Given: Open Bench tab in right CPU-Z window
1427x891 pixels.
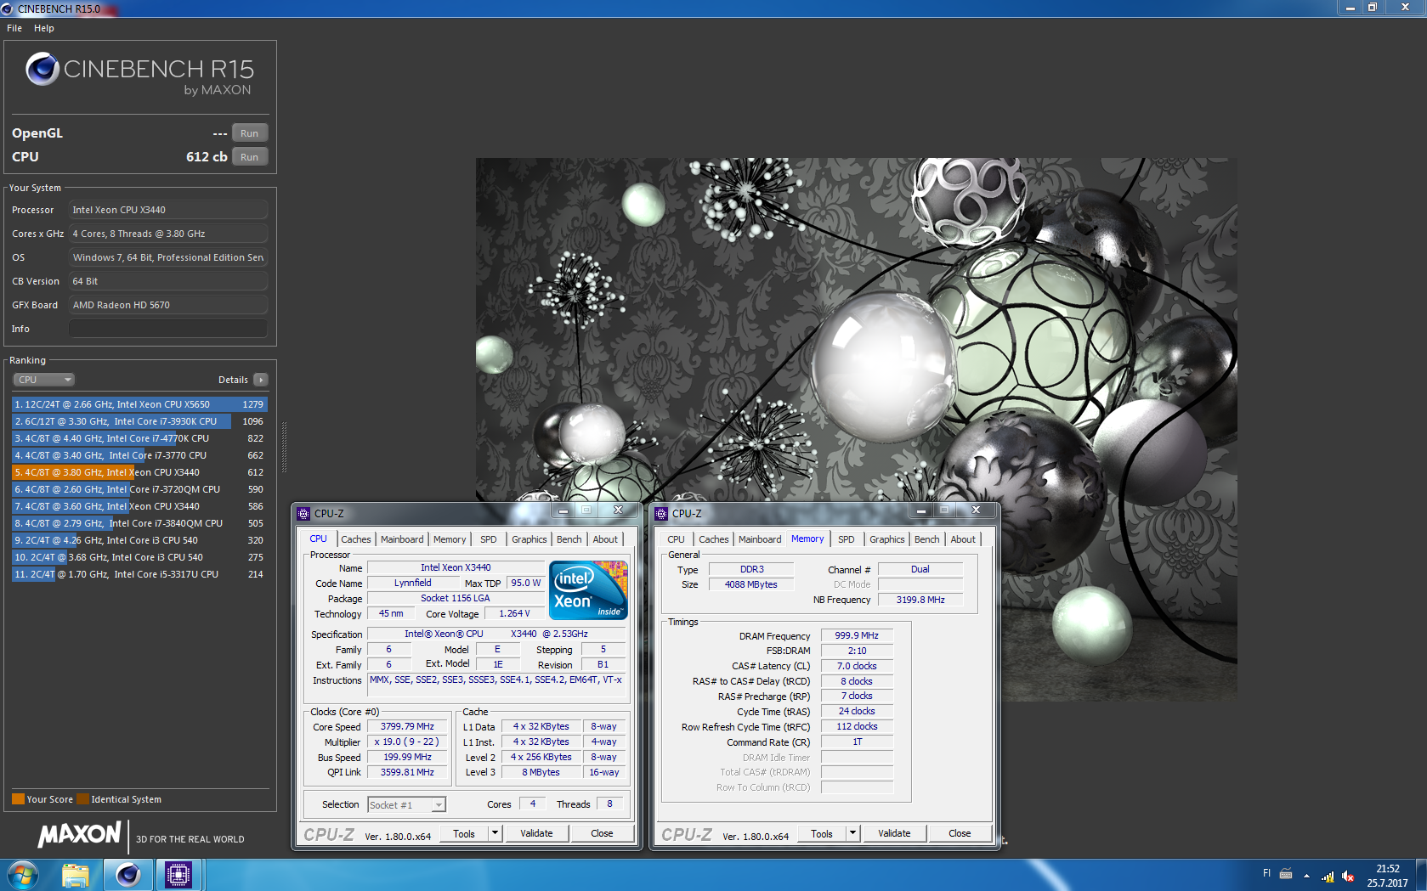Looking at the screenshot, I should [927, 539].
